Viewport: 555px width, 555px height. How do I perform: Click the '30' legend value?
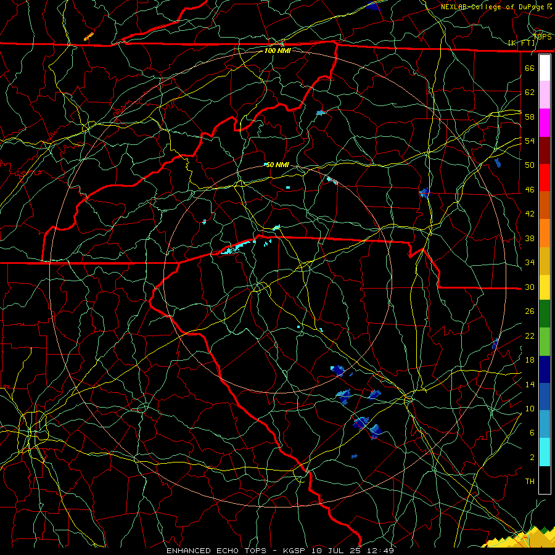coord(530,287)
